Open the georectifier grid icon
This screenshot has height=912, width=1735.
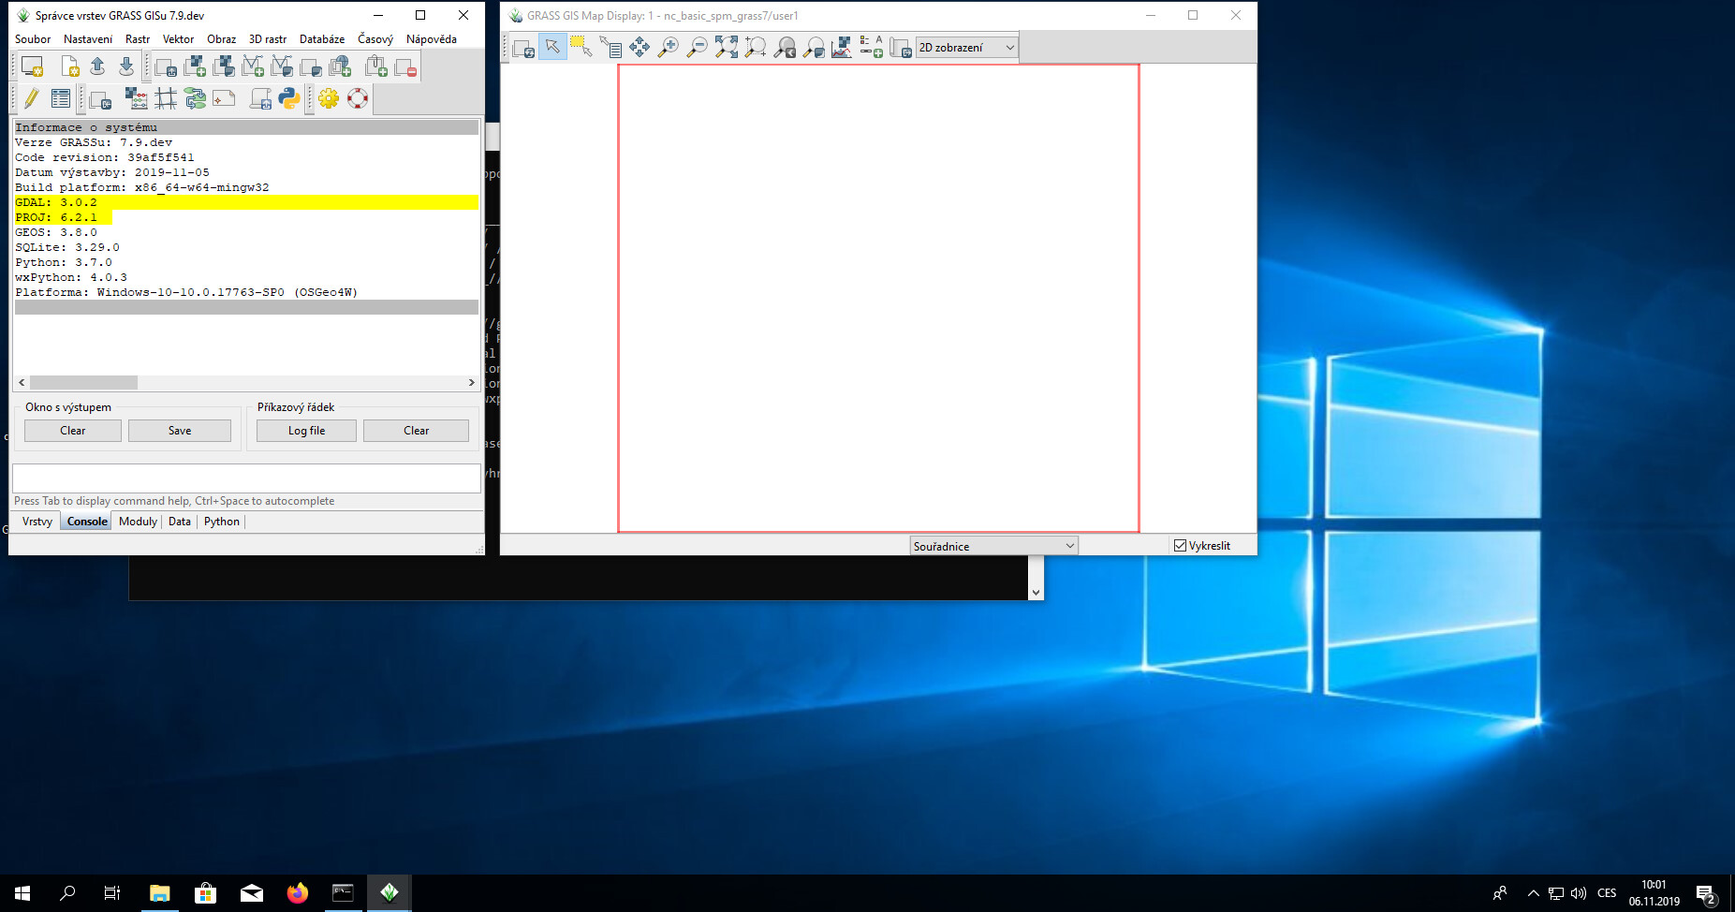pyautogui.click(x=166, y=98)
